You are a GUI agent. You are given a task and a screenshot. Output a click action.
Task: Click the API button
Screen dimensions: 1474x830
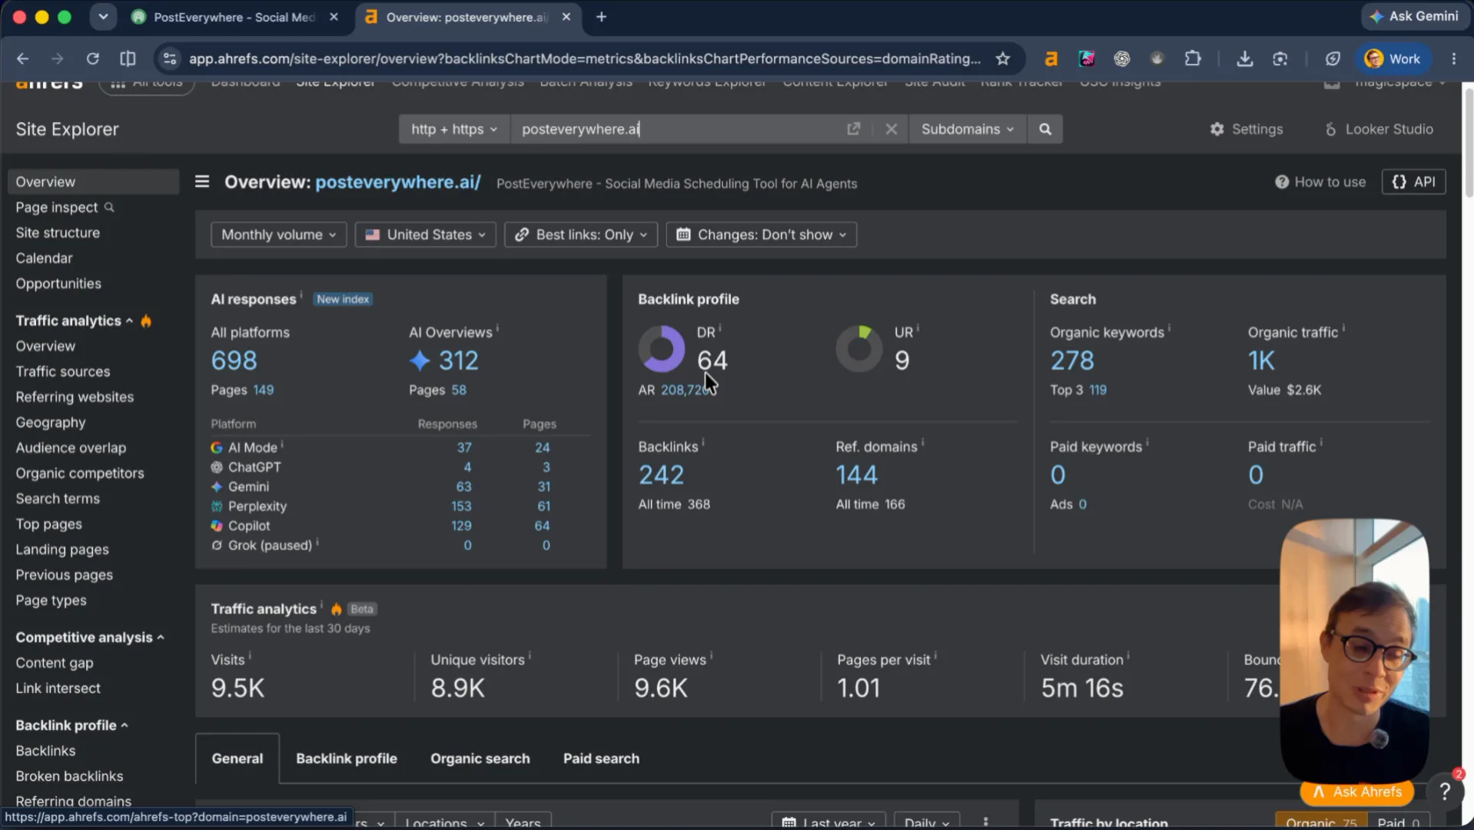pyautogui.click(x=1413, y=182)
